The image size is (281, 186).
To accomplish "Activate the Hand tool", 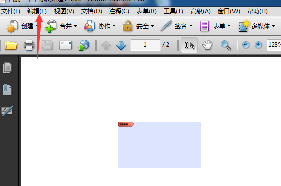I will [x=207, y=45].
